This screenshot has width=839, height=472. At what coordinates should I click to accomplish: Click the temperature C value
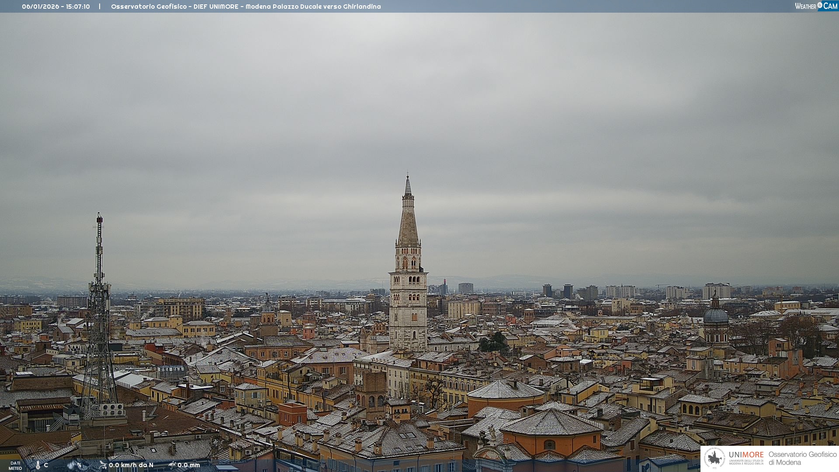click(x=46, y=465)
